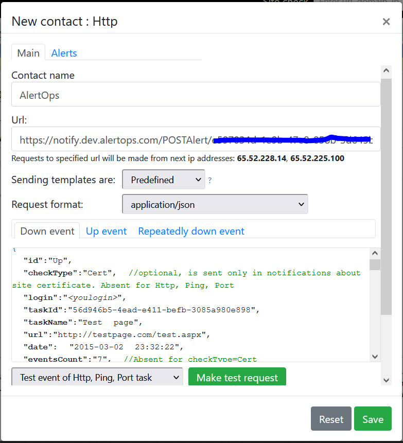Click the dialog scrollbar down arrow
The height and width of the screenshot is (443, 403).
point(386,380)
